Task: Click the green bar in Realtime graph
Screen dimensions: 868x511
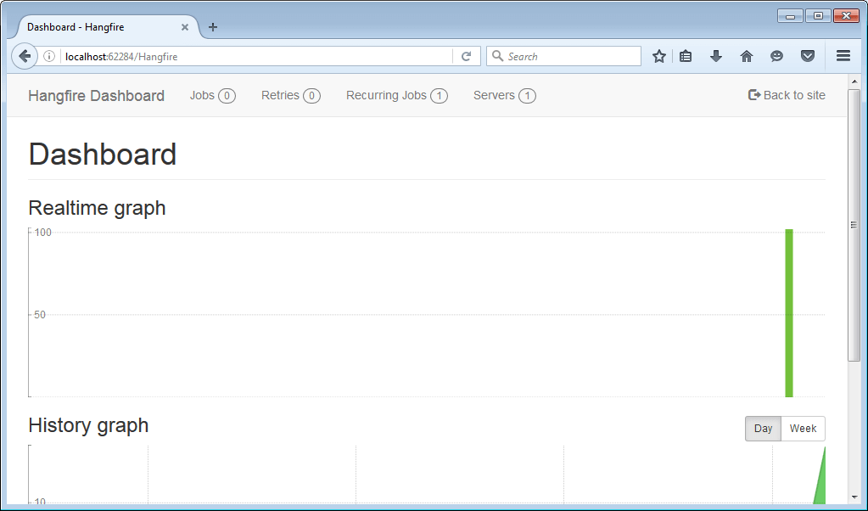Action: (x=789, y=313)
